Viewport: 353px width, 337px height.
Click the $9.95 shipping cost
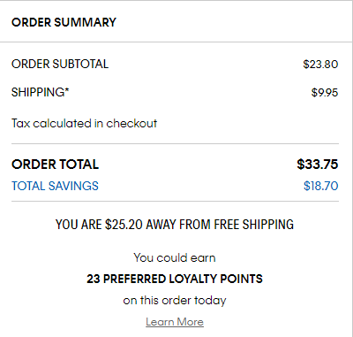325,93
